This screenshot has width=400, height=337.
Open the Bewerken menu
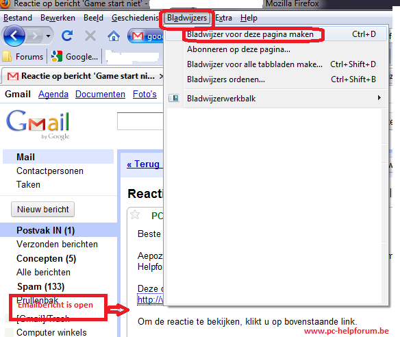pyautogui.click(x=58, y=18)
